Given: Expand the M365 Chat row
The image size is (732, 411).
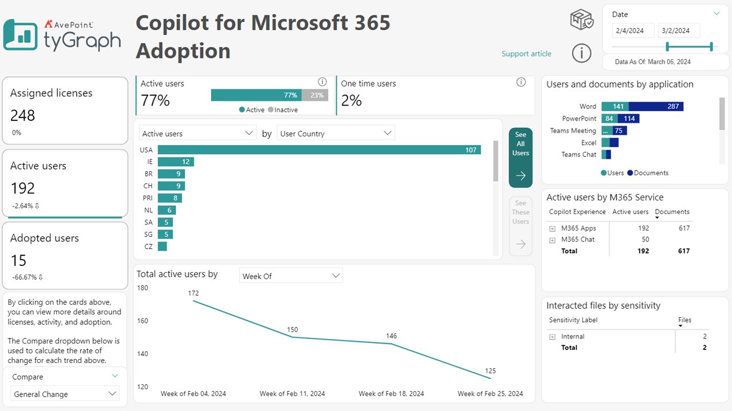Looking at the screenshot, I should [x=552, y=240].
